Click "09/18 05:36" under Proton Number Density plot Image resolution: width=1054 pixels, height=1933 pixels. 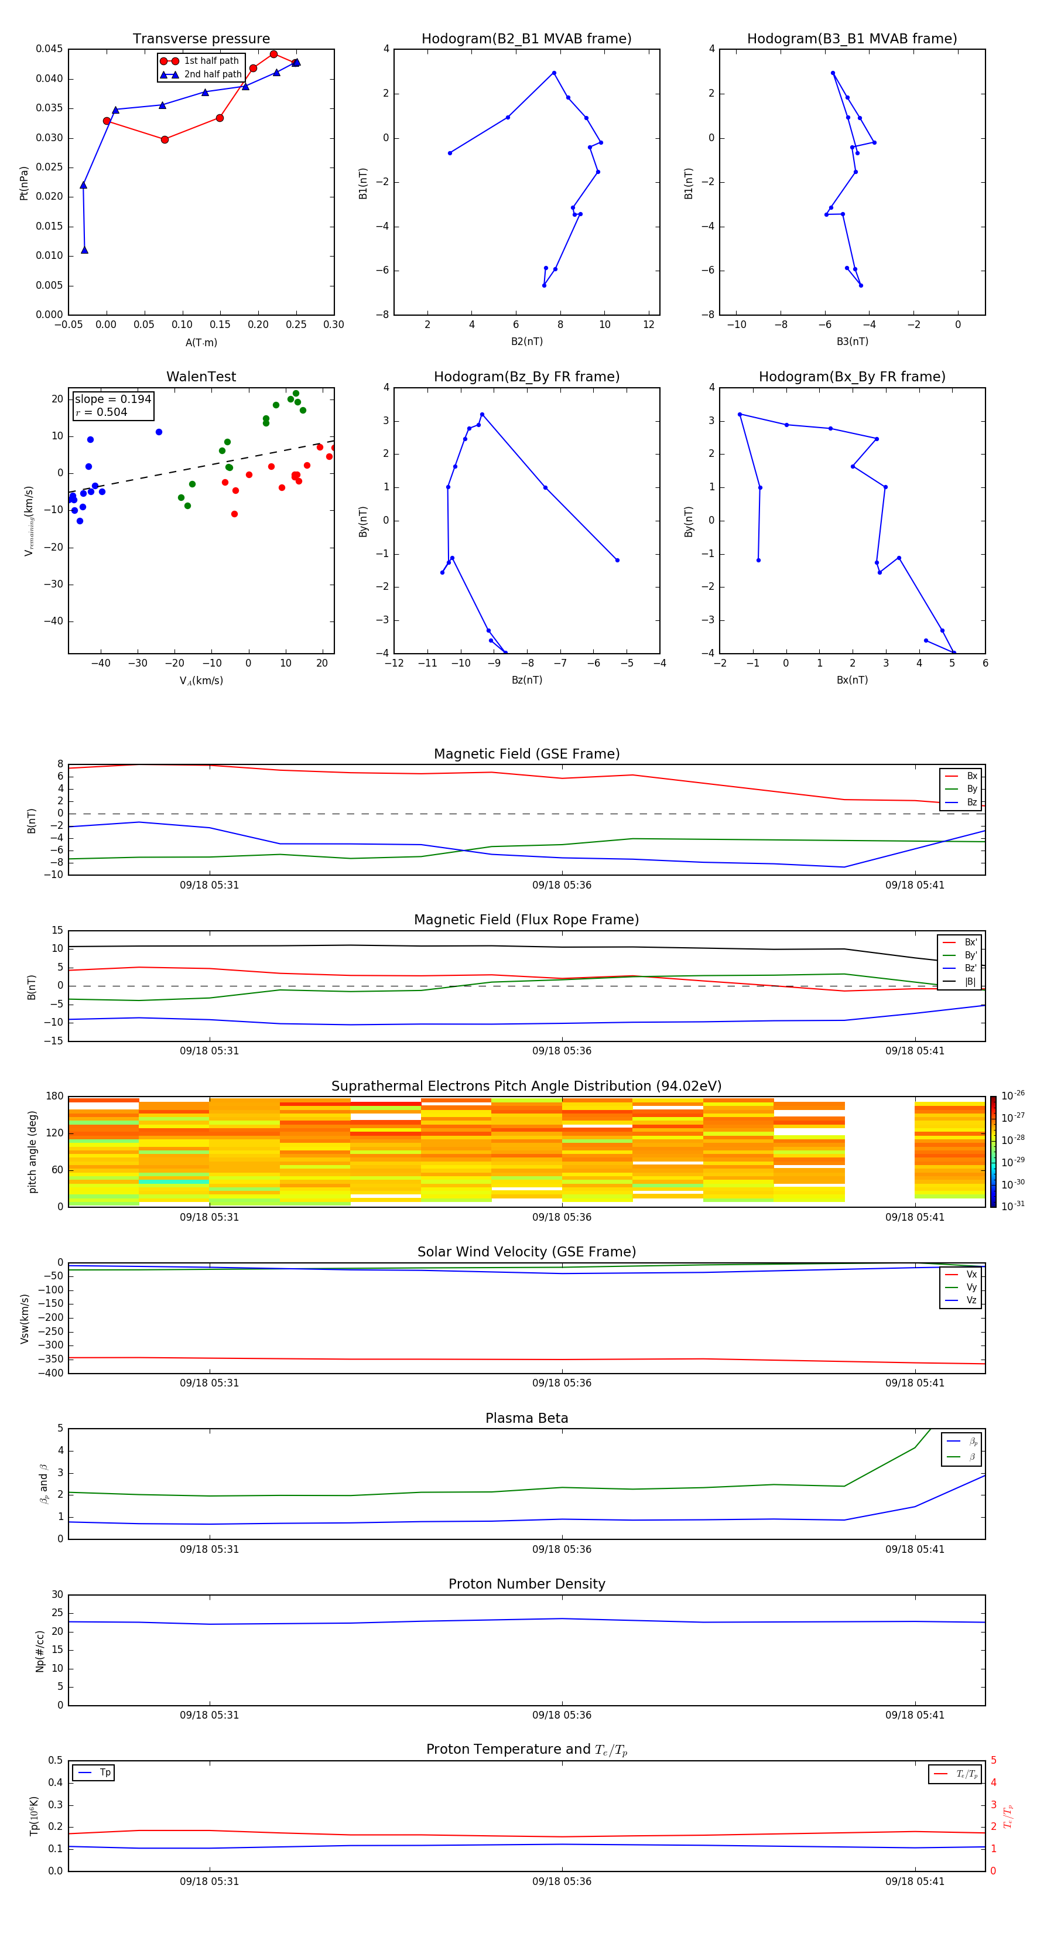coord(562,1715)
